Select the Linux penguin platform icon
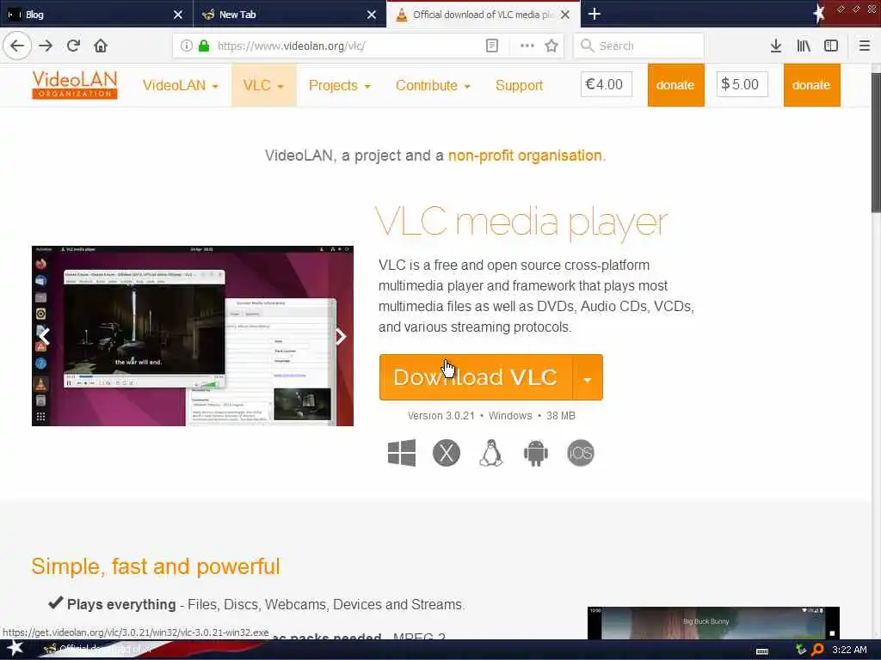This screenshot has width=881, height=660. click(490, 452)
